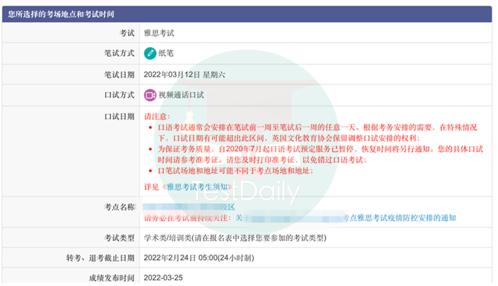Select the 考试类型 row label
This screenshot has width=498, height=286.
tap(120, 238)
